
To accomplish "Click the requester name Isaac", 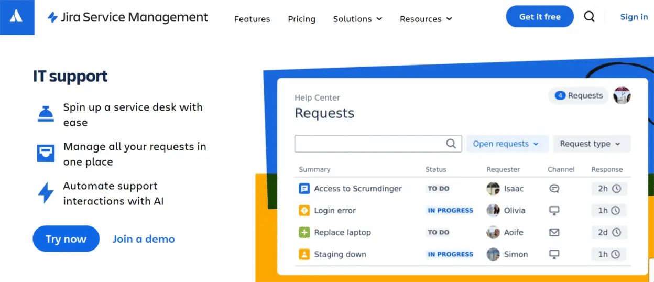I will (x=514, y=189).
